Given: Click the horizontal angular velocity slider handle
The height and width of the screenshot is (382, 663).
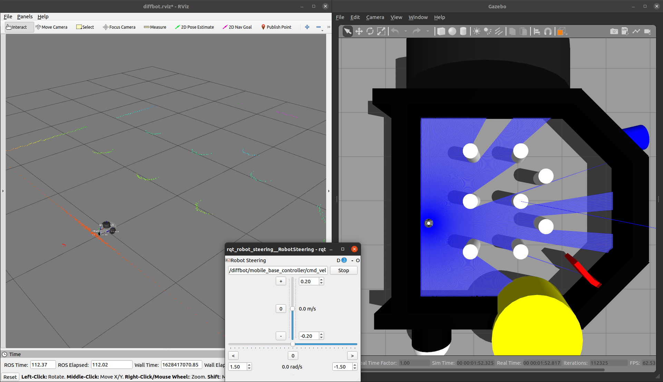Looking at the screenshot, I should 293,344.
